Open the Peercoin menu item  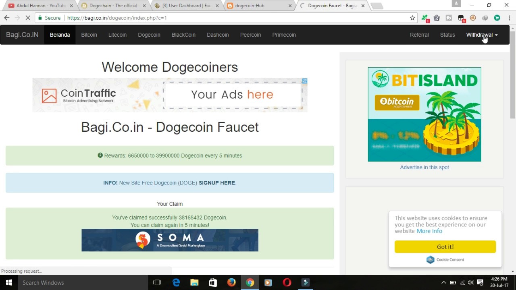pos(250,35)
